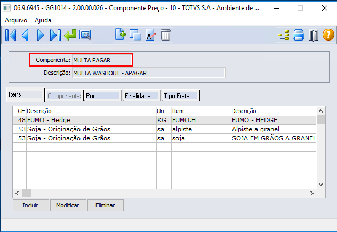Go to the first record
Image resolution: width=337 pixels, height=232 pixels.
pos(11,35)
